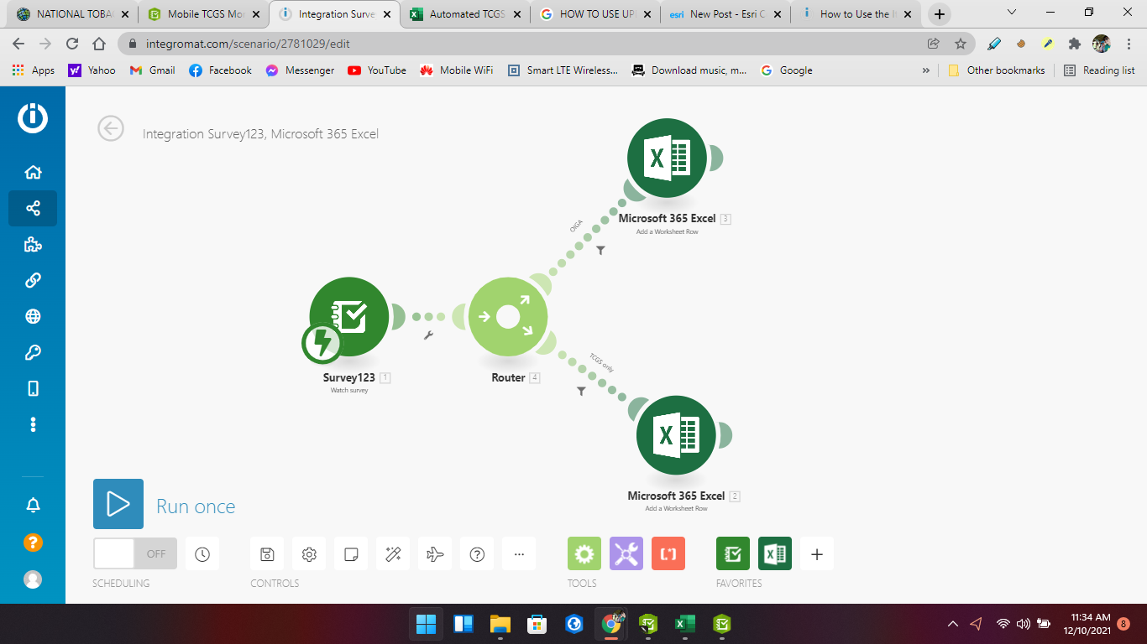Open Keys icon in sidebar
The height and width of the screenshot is (644, 1147).
click(33, 352)
